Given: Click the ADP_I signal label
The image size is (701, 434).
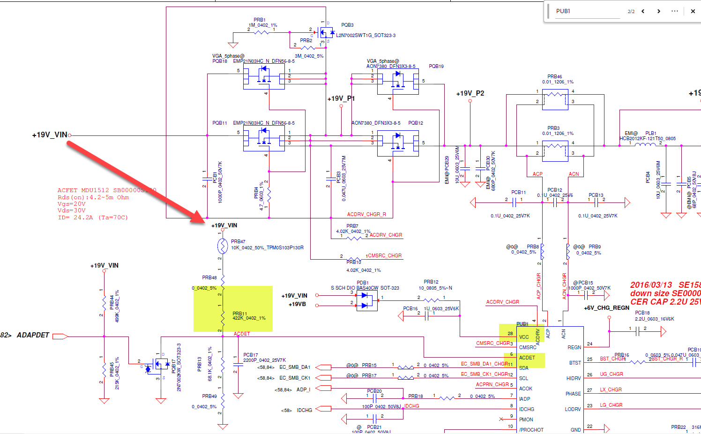Looking at the screenshot, I should (x=304, y=389).
